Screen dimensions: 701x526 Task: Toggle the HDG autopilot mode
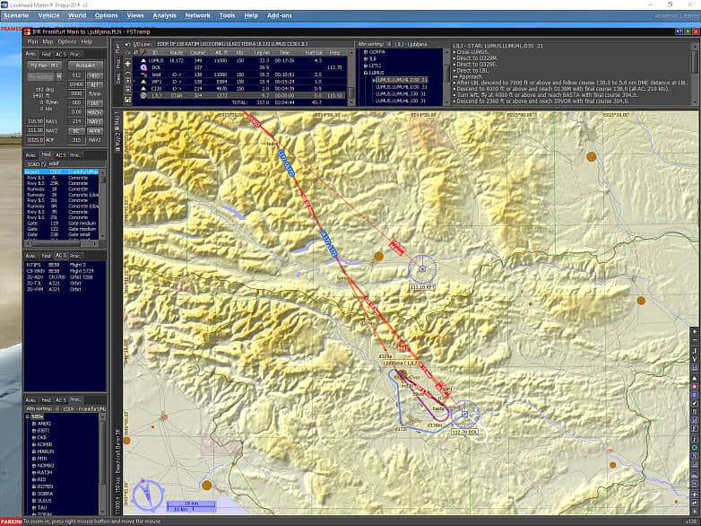tap(94, 75)
